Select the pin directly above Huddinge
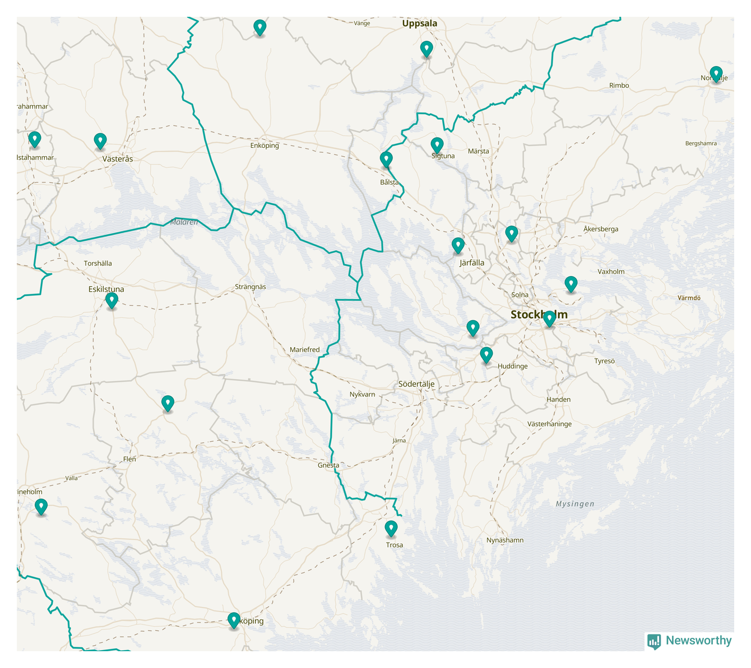This screenshot has height=668, width=751. (x=486, y=354)
